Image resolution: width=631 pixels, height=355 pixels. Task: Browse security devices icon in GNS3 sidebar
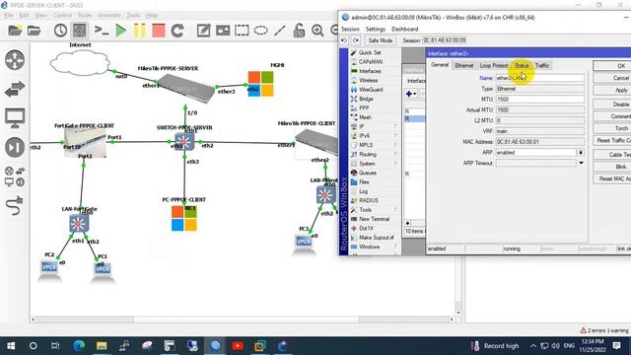click(x=15, y=147)
